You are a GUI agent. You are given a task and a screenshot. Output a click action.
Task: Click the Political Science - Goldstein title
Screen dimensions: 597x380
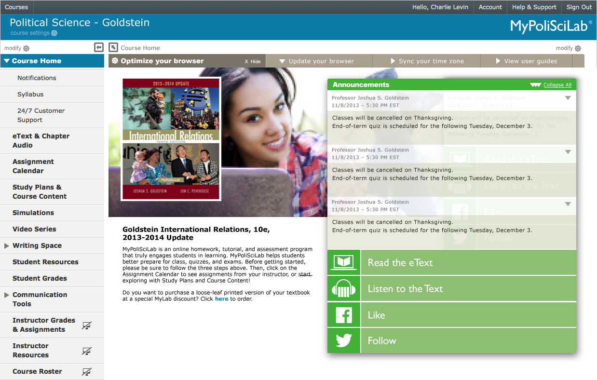coord(80,23)
